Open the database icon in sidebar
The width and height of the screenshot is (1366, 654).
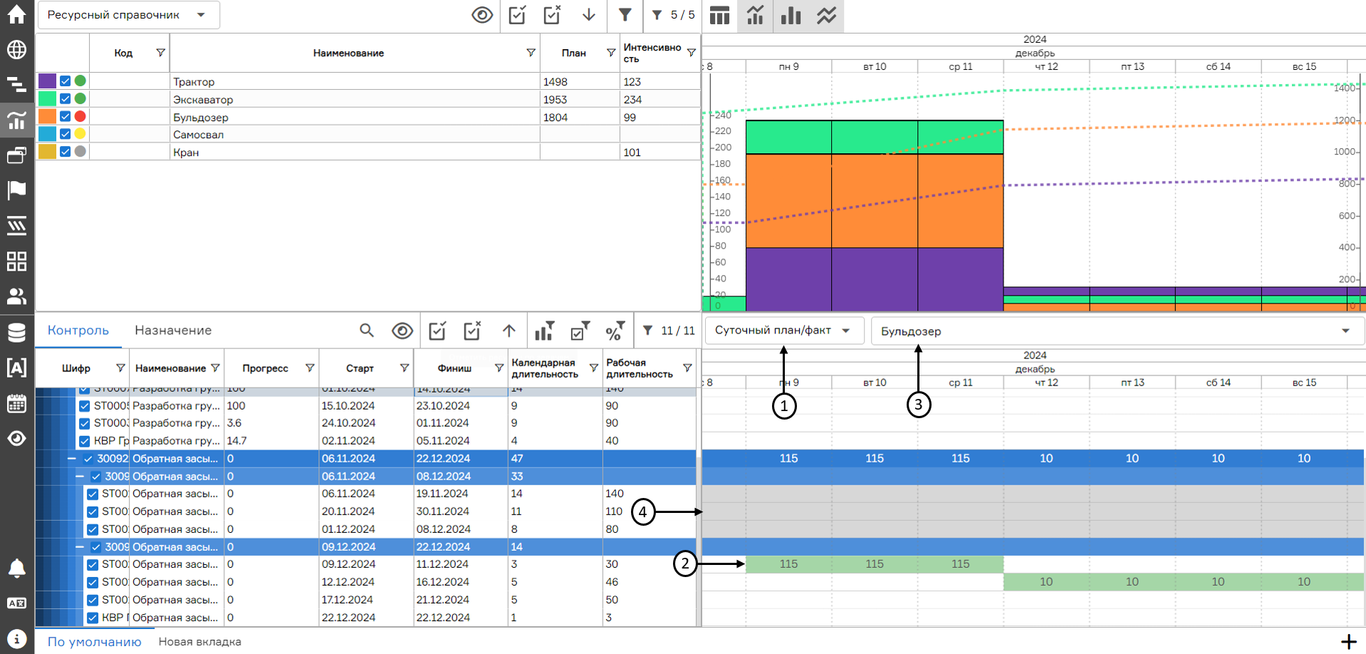pos(16,333)
